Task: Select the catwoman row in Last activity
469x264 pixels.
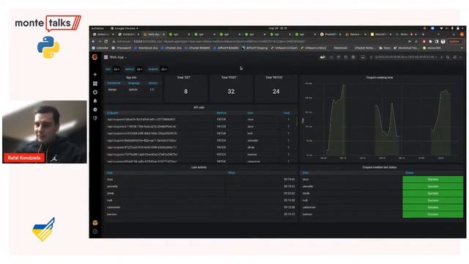Action: coord(201,207)
